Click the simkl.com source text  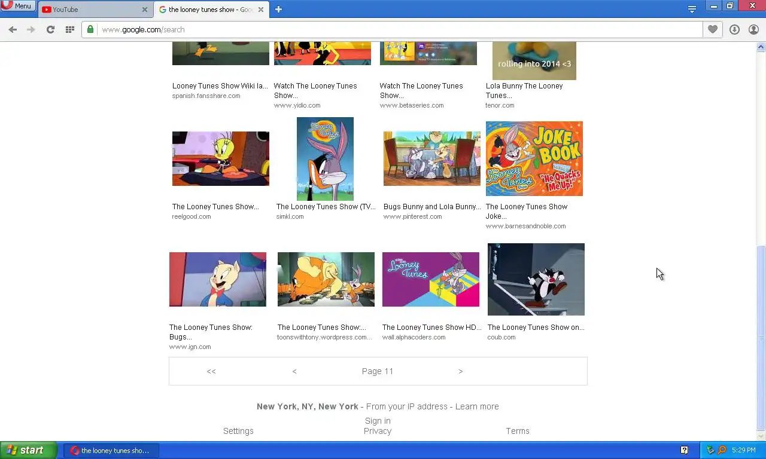[x=290, y=216]
